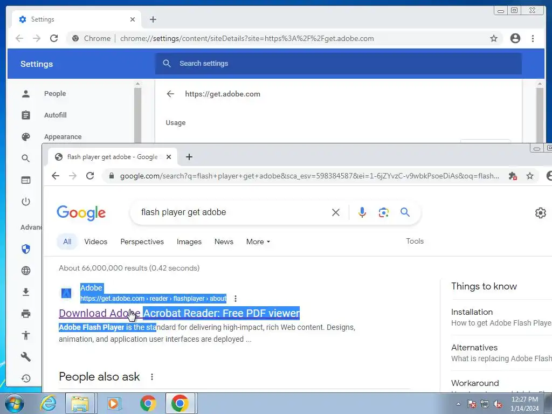
Task: Open Windows Media Player from taskbar
Action: click(114, 403)
